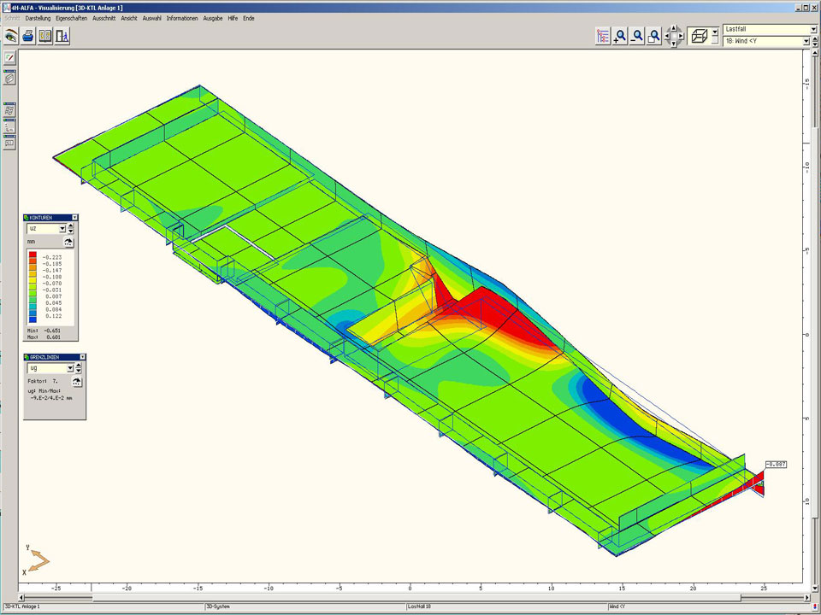Open the Informationen menu
Screen dimensions: 821x615
182,18
